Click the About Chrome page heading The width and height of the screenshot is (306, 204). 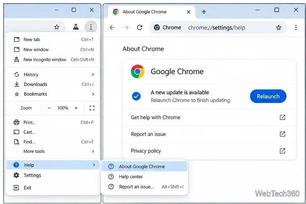143,49
